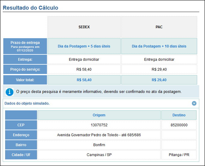The image size is (205, 166).
Task: Open 'Dia da Postagem + 10 dias úteis' link
Action: [x=159, y=46]
